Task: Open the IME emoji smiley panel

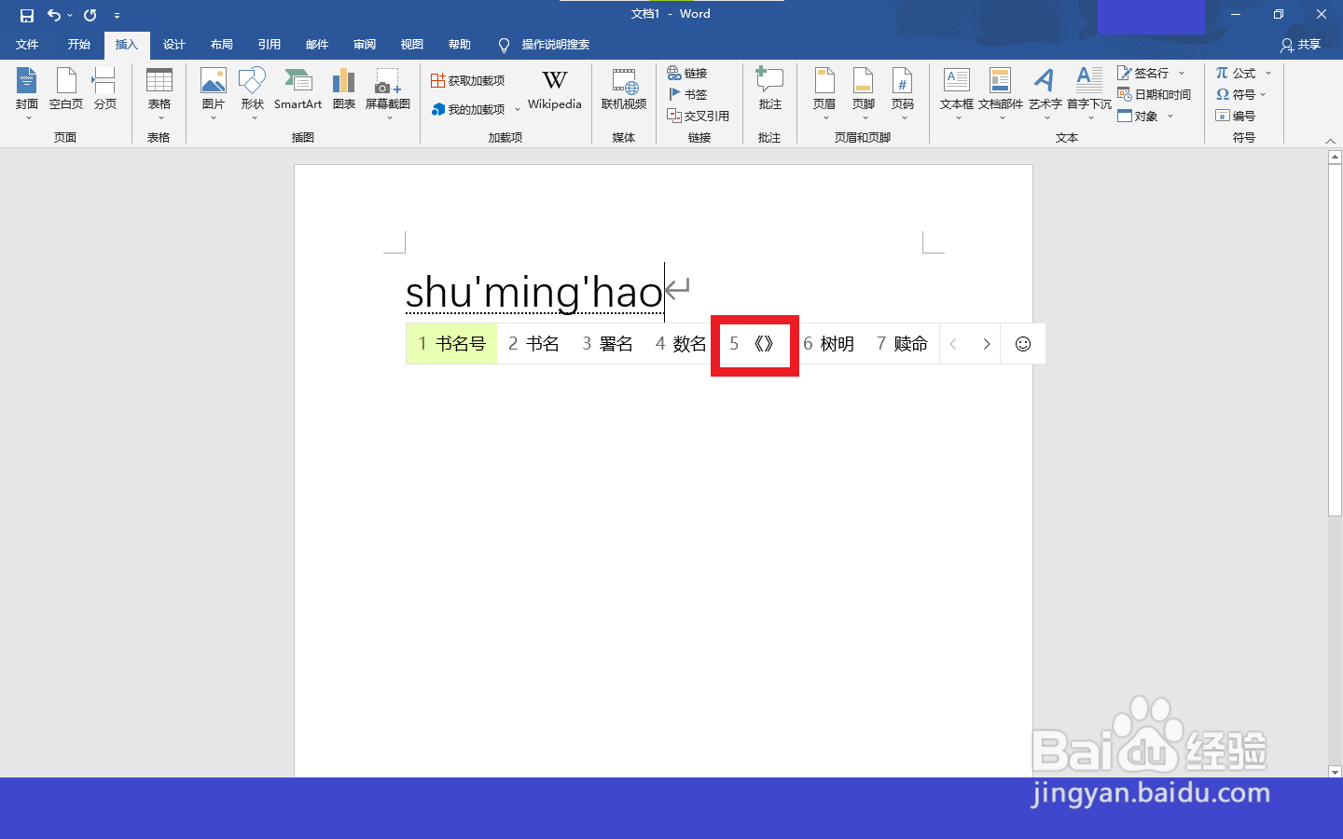Action: click(x=1023, y=344)
